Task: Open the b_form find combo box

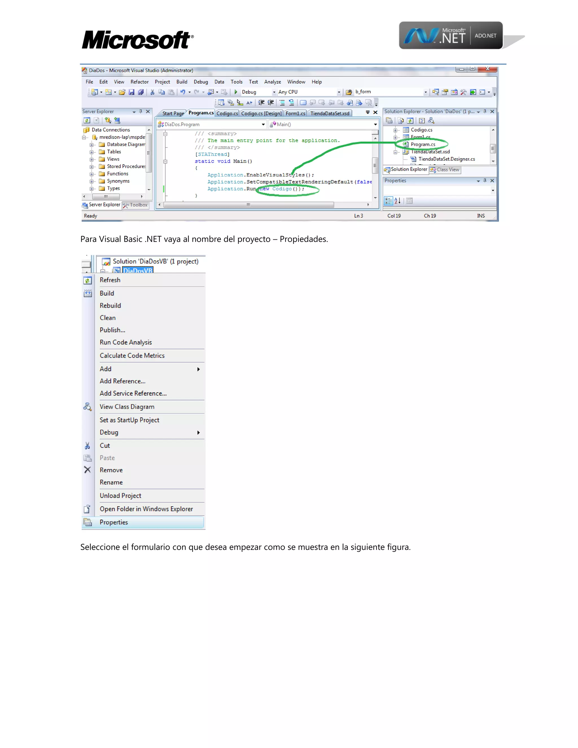Action: coord(426,92)
